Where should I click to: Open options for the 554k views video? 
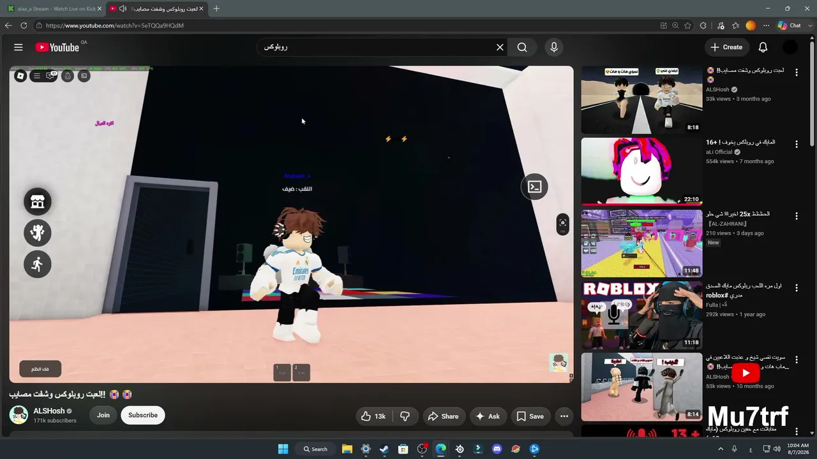(796, 145)
